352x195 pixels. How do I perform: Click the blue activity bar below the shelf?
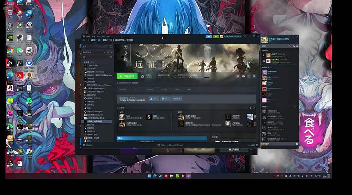161,138
